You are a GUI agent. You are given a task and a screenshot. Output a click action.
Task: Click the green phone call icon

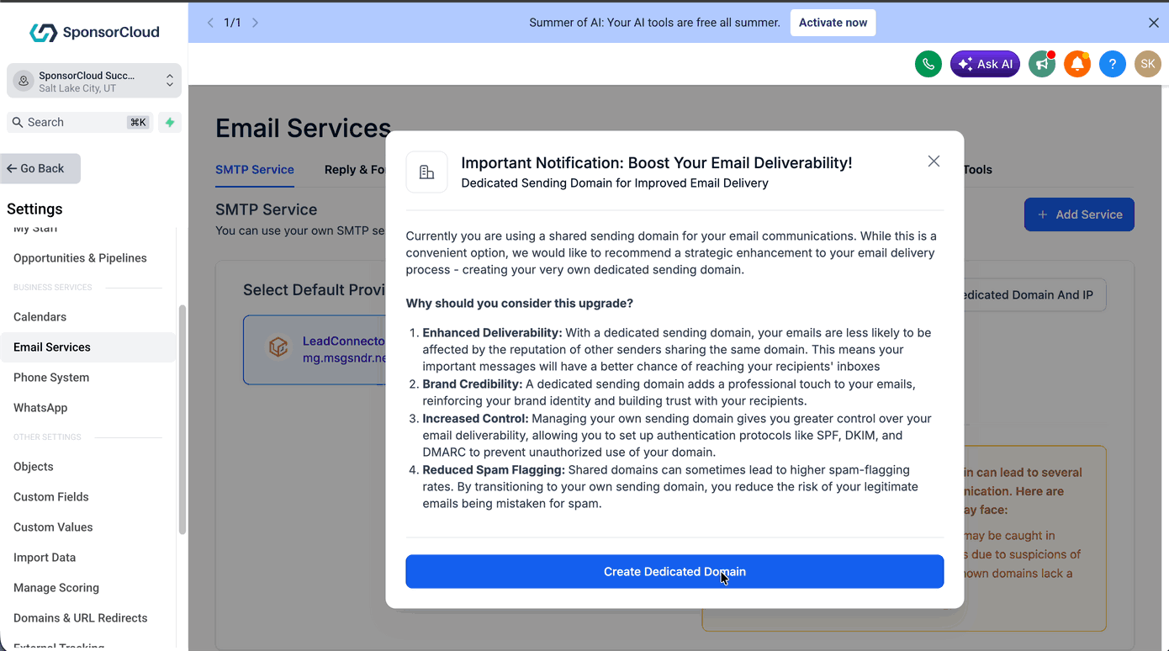click(928, 64)
